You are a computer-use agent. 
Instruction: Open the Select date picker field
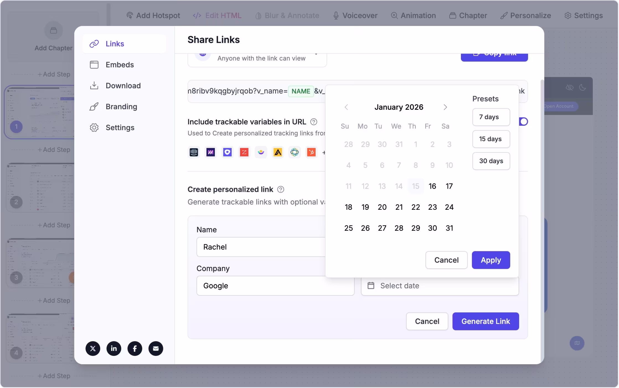pyautogui.click(x=440, y=286)
